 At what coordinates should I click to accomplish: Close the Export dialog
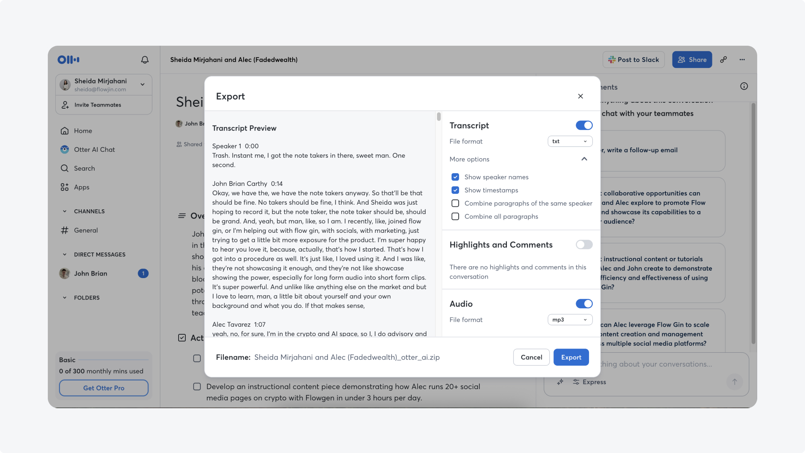pos(581,96)
